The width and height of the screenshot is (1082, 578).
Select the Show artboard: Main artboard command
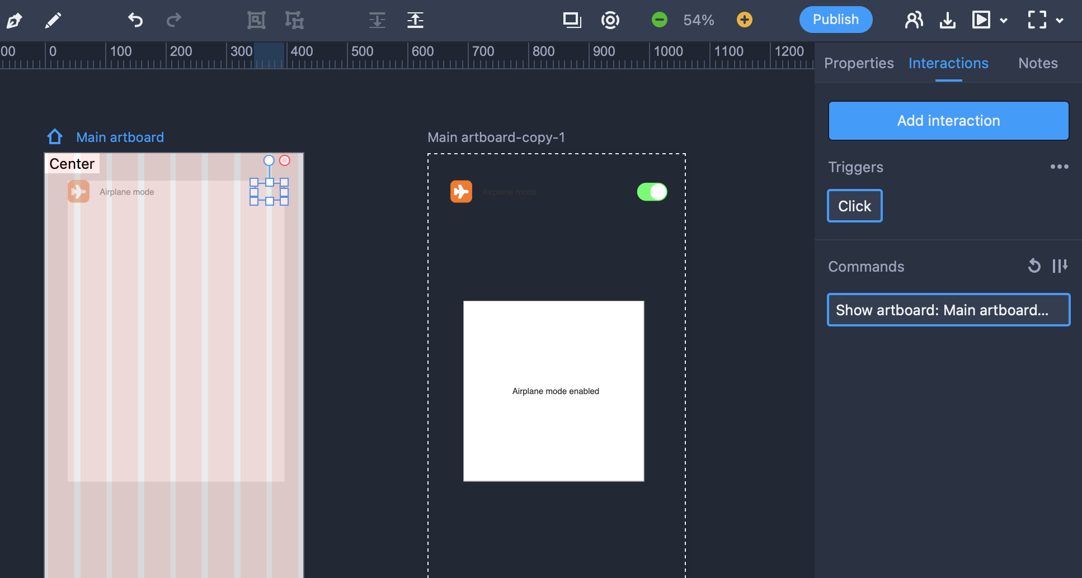click(948, 310)
